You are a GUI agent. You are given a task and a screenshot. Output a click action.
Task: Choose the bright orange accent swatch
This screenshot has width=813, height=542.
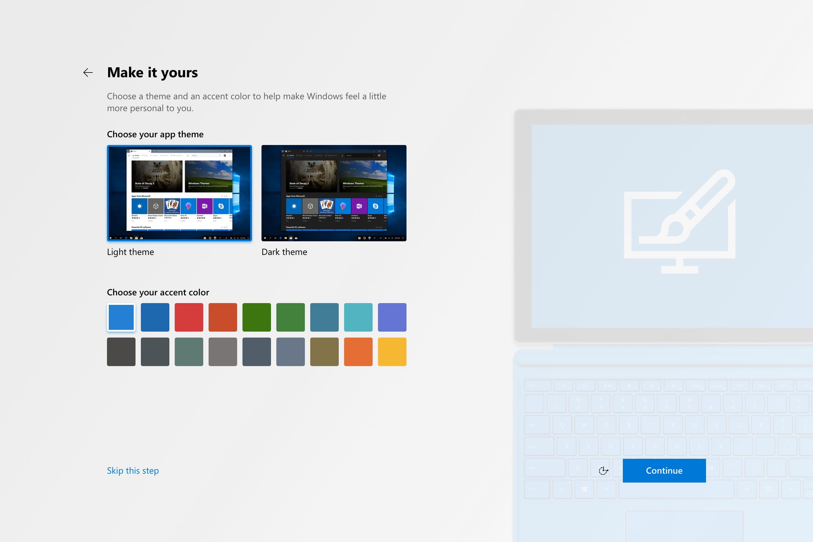358,352
